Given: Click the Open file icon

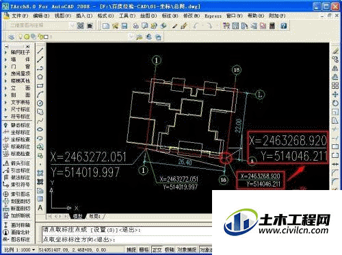Looking at the screenshot, I should click(115, 26).
